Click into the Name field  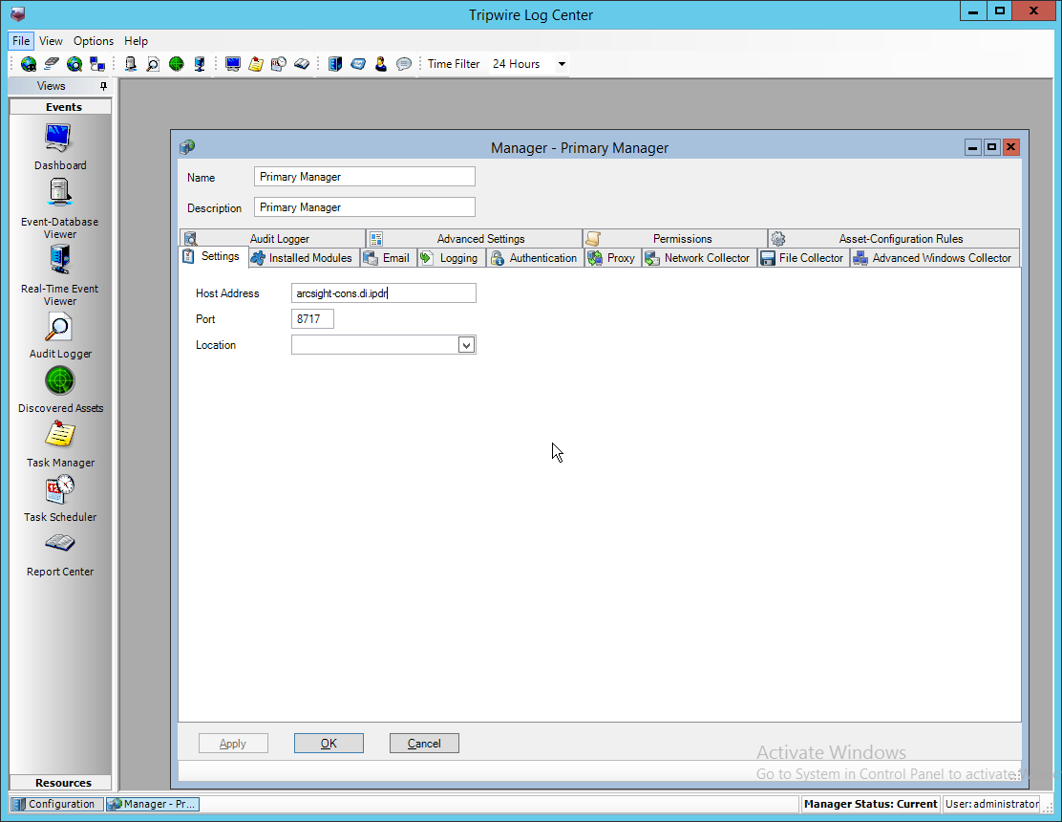(365, 177)
